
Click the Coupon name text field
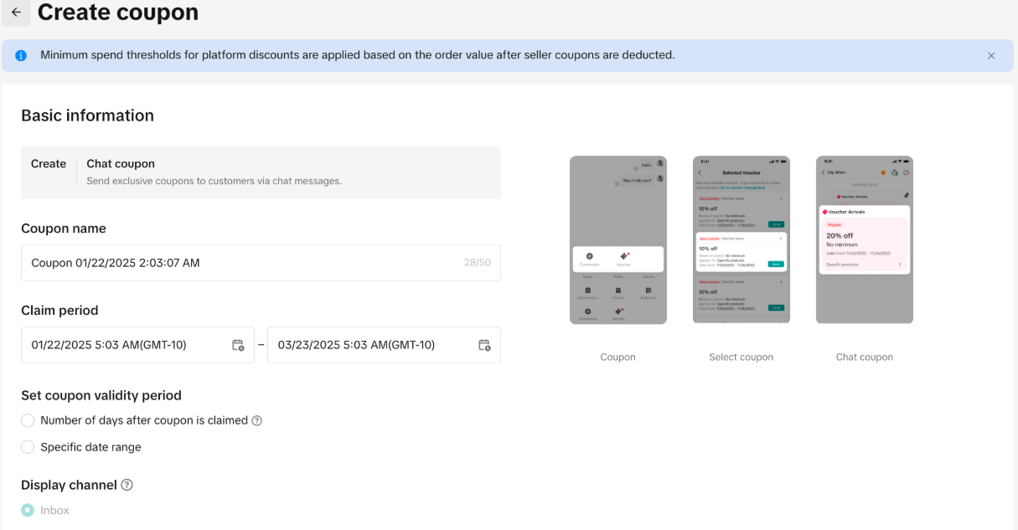(243, 263)
